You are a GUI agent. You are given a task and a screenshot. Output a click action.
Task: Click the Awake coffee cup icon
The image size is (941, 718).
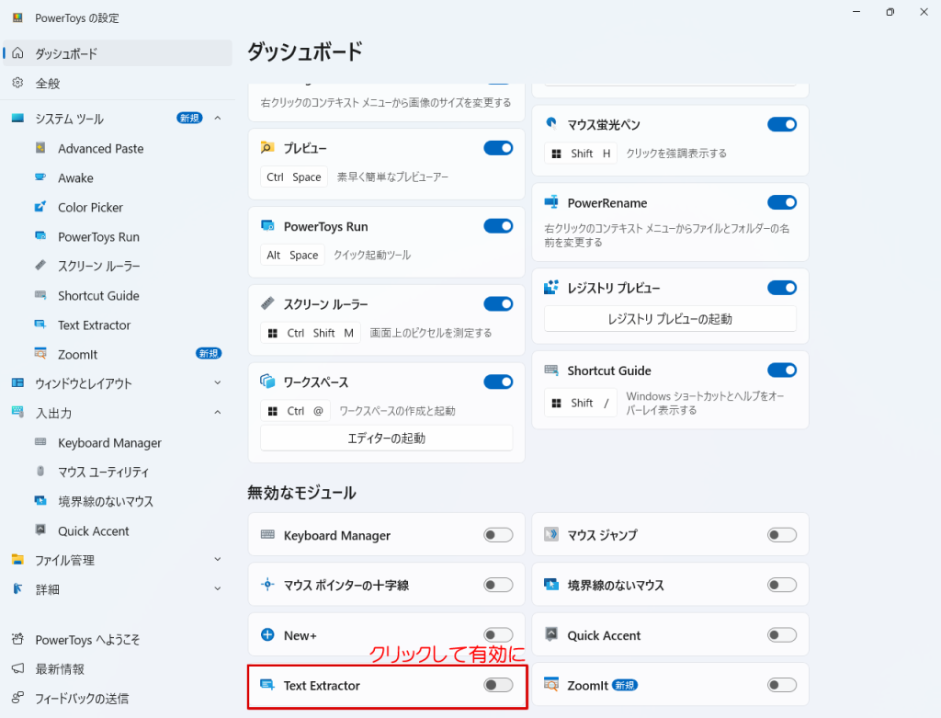pos(40,177)
